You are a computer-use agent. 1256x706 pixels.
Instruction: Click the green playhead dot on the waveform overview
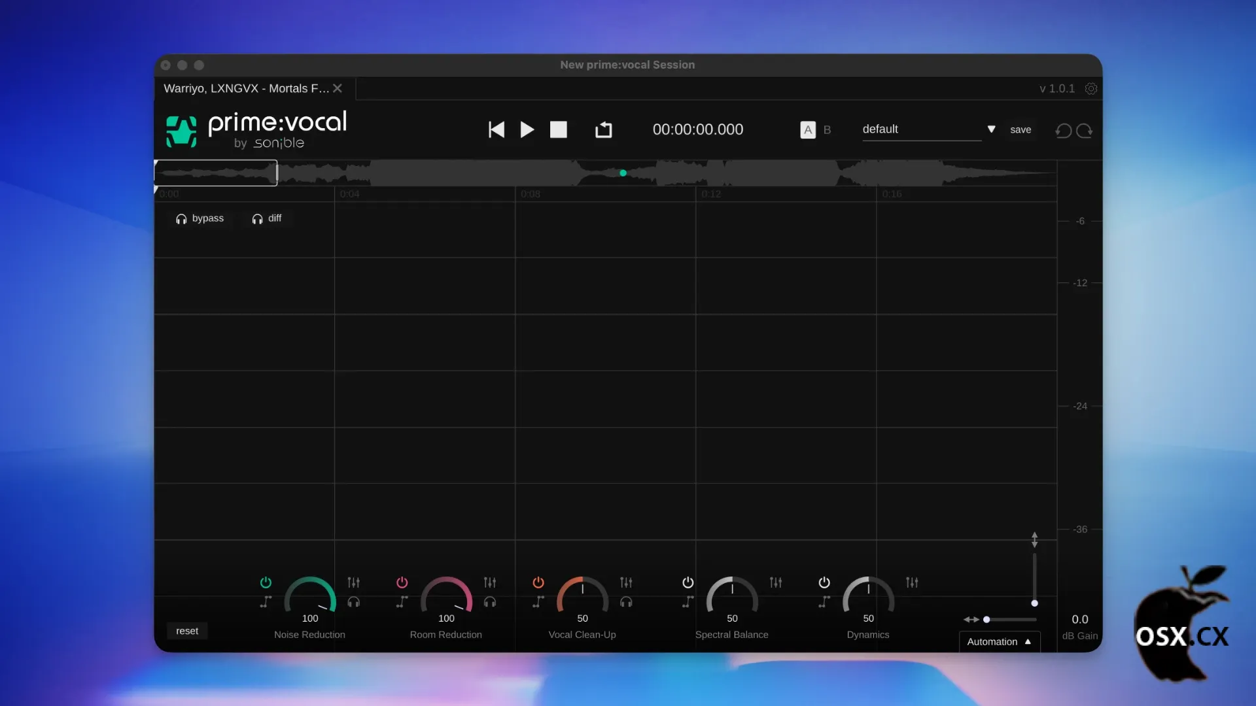click(623, 173)
